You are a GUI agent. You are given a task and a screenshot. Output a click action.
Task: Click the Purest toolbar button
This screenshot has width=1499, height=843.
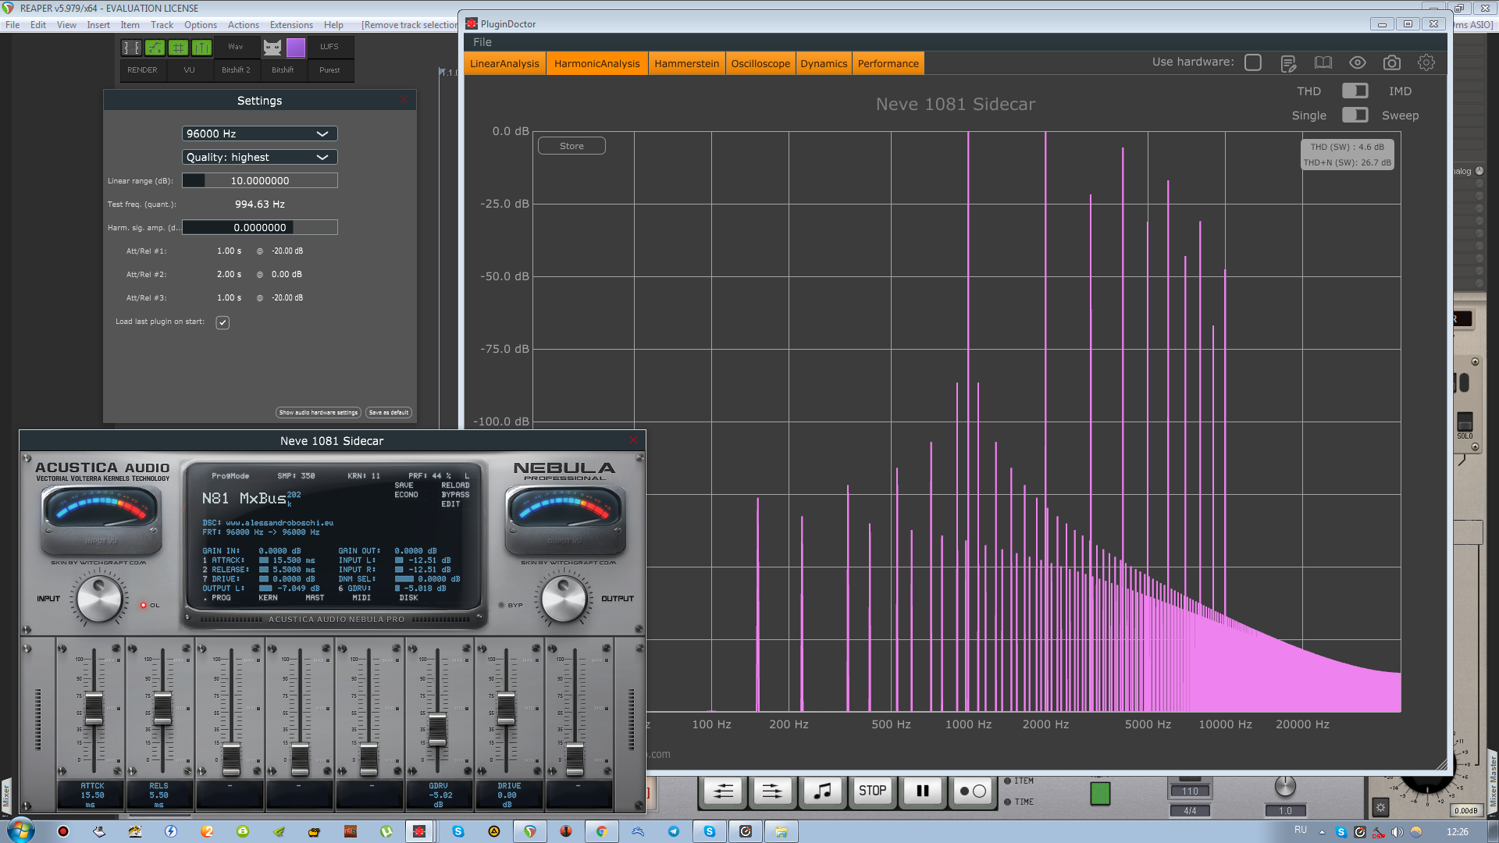(x=329, y=70)
